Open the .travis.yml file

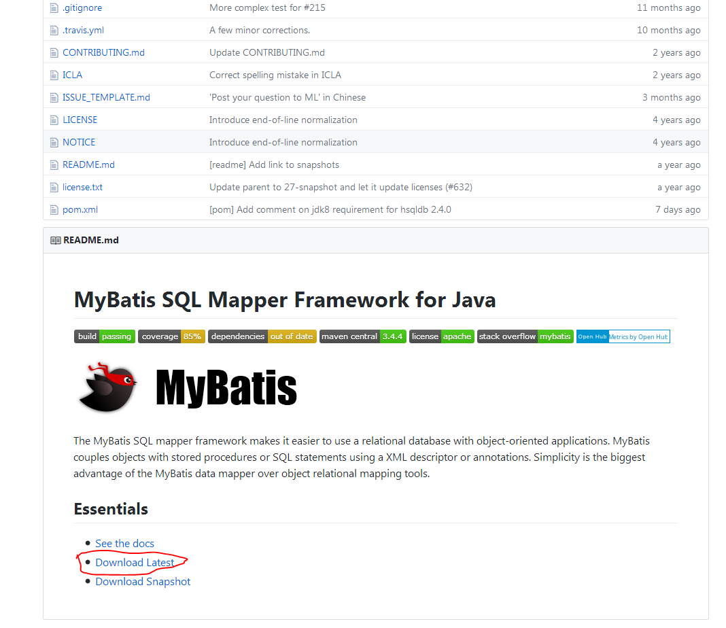coord(84,30)
